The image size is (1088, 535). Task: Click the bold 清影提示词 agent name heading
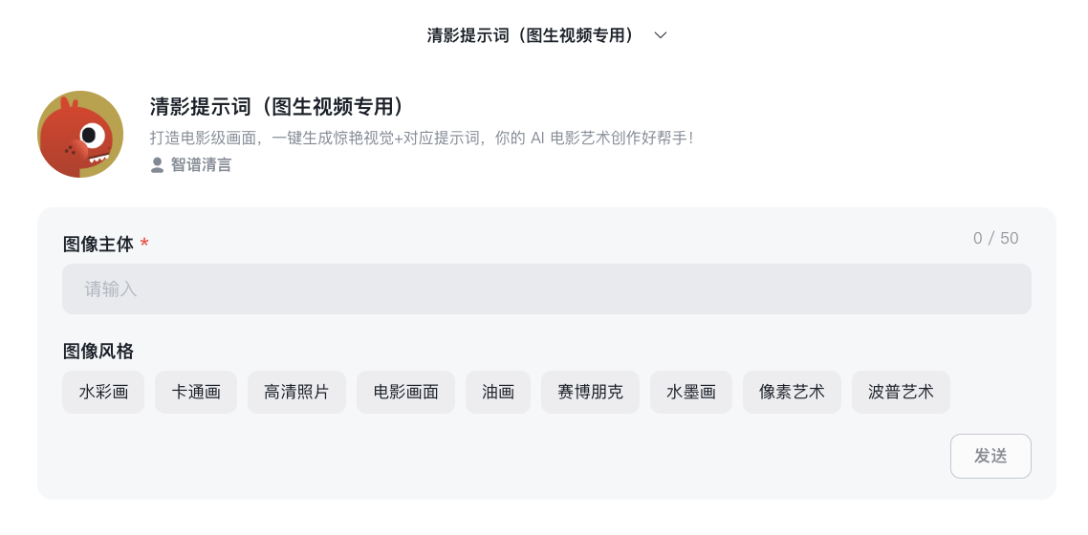pos(277,107)
